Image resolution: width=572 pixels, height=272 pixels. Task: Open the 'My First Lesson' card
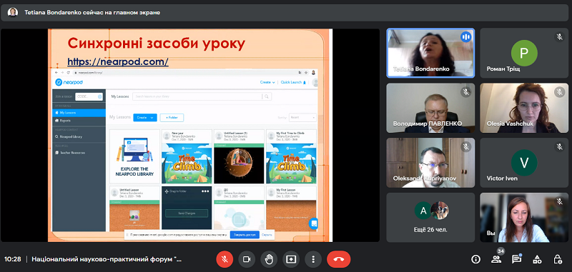(291, 208)
